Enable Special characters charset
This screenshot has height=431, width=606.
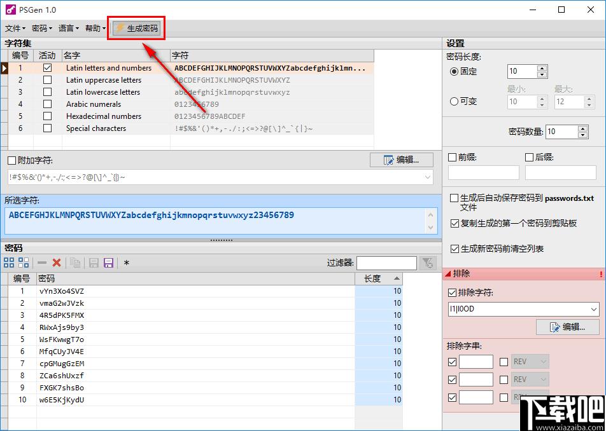48,128
